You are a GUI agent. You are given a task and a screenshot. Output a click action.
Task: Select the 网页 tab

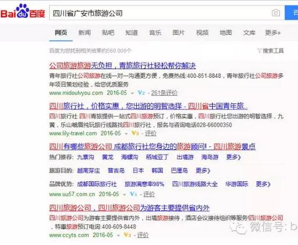click(x=61, y=33)
